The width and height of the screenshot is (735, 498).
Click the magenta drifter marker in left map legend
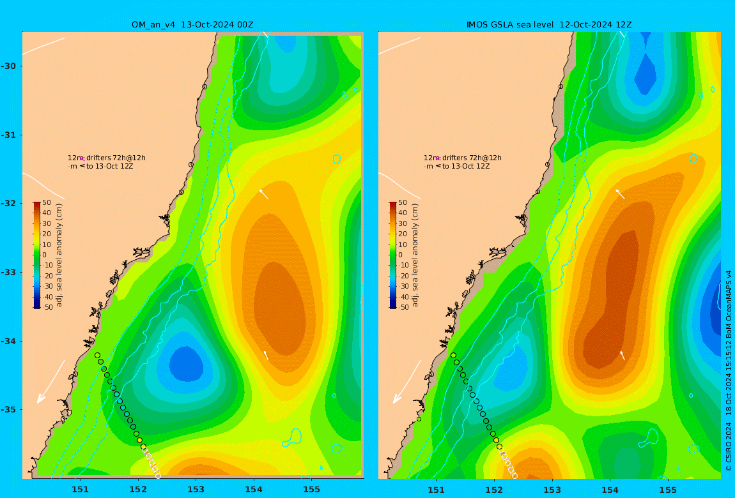tap(82, 159)
